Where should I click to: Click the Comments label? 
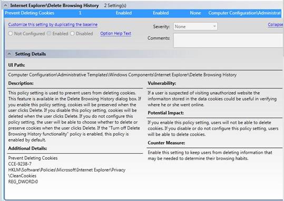[x=159, y=38]
